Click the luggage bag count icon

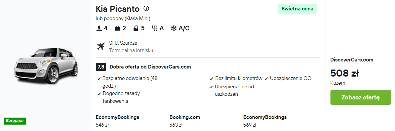point(117,28)
